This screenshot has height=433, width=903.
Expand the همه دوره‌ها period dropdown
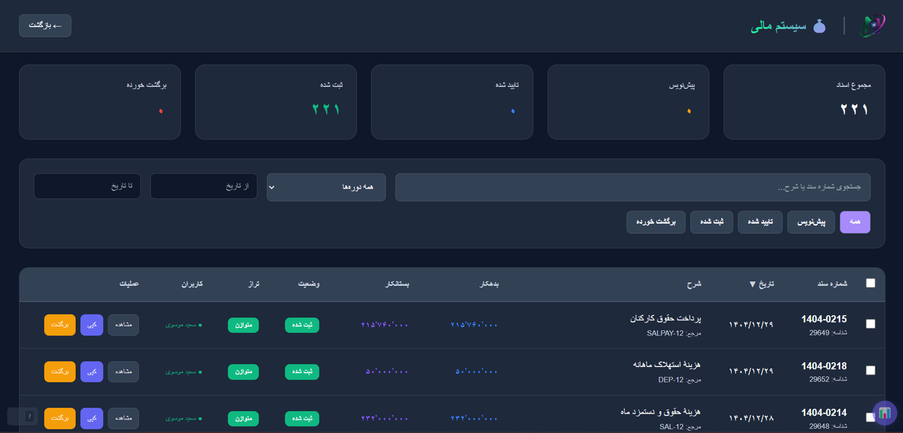(x=326, y=187)
